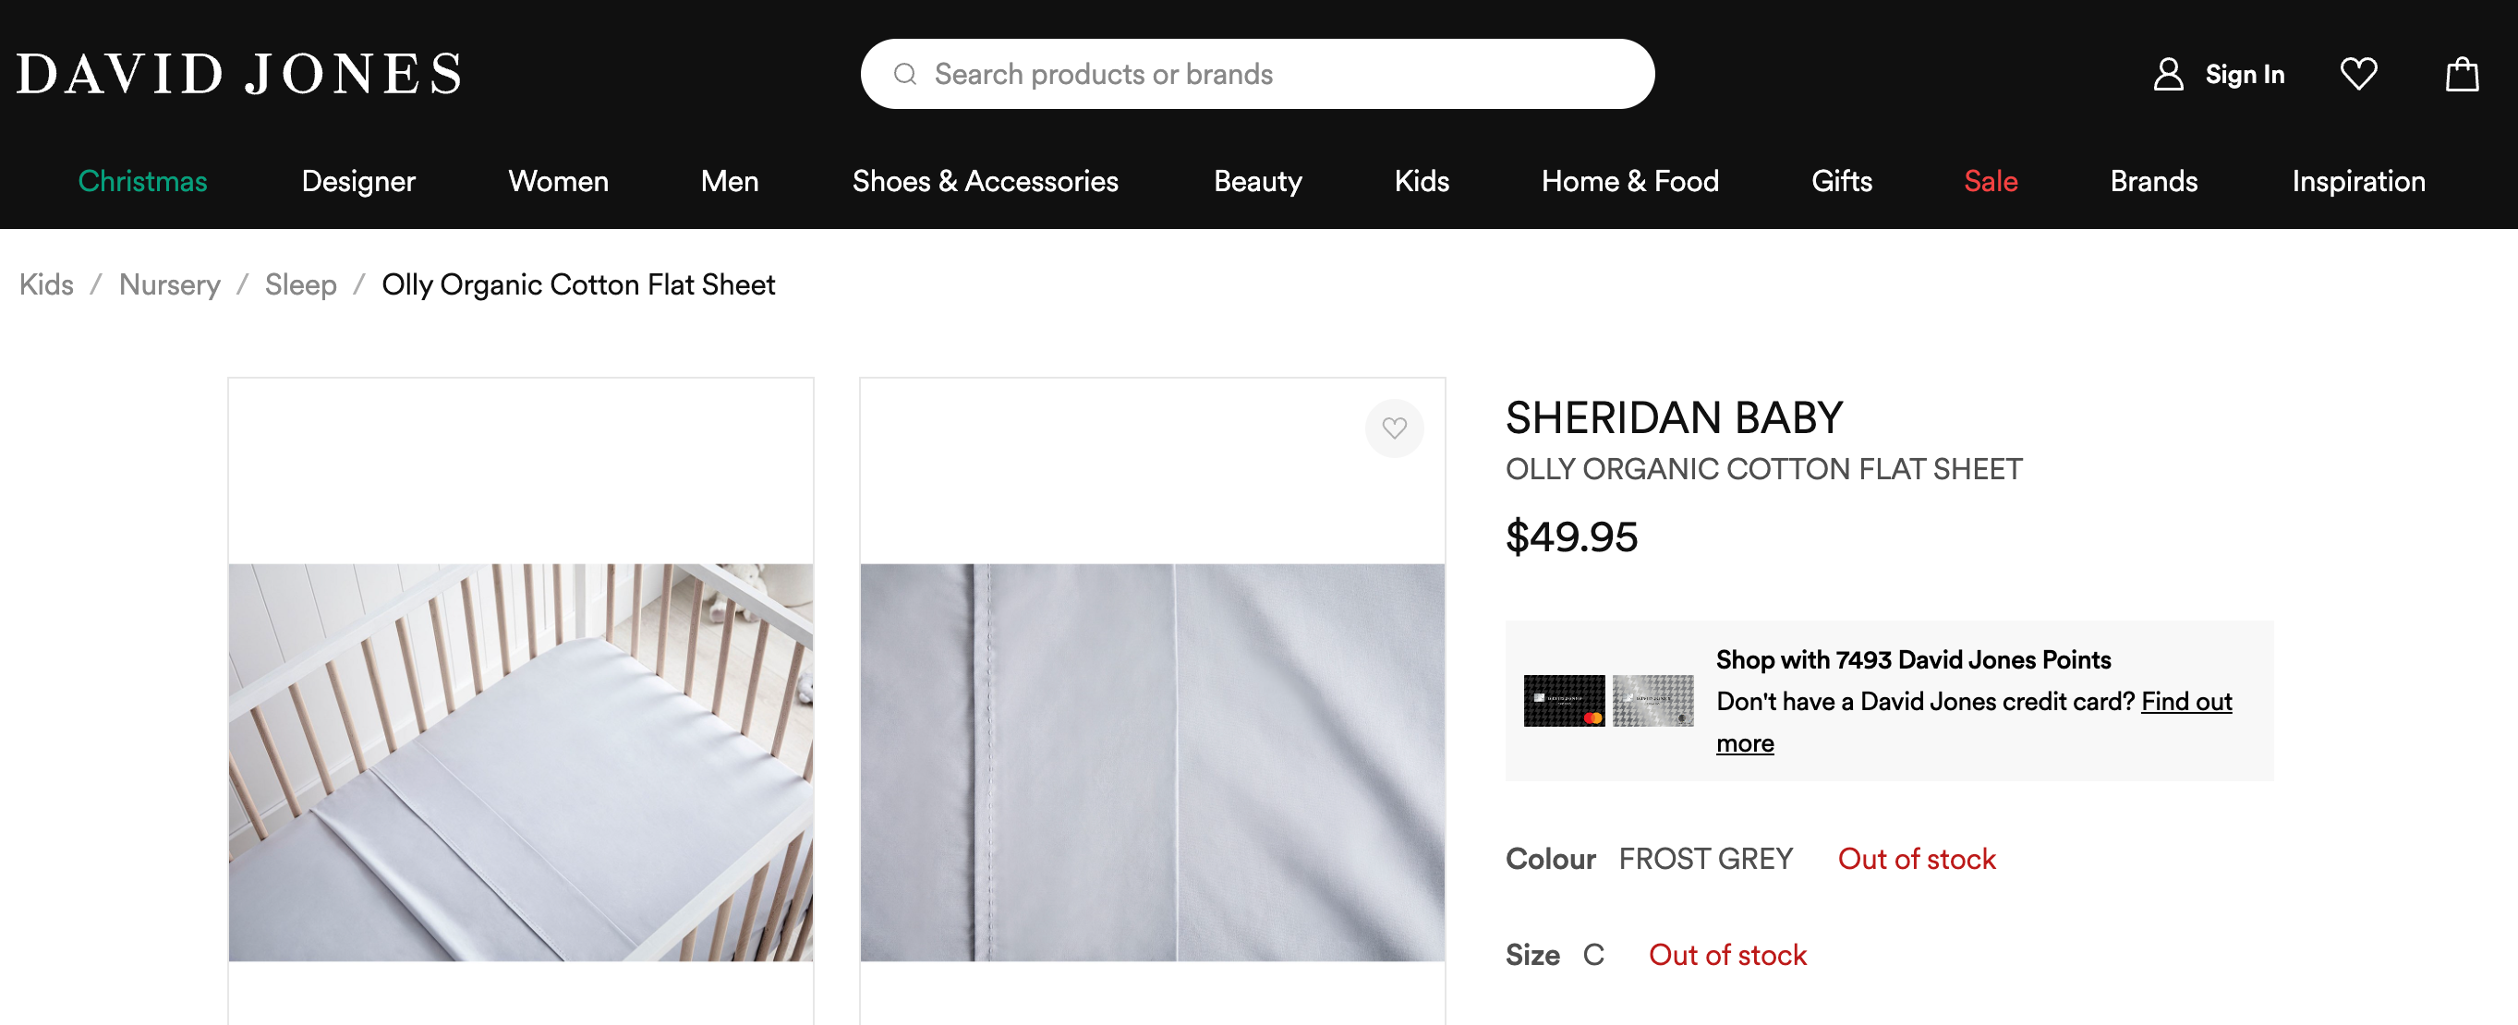2518x1025 pixels.
Task: Open the shopping bag icon
Action: pos(2462,74)
